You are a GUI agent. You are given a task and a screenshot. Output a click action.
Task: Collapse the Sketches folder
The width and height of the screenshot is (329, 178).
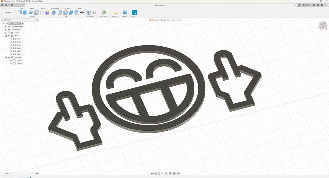pos(6,57)
